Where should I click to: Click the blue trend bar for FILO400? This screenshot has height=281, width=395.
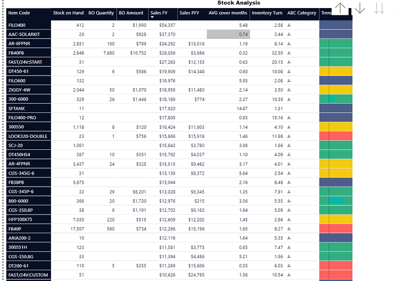[x=336, y=25]
